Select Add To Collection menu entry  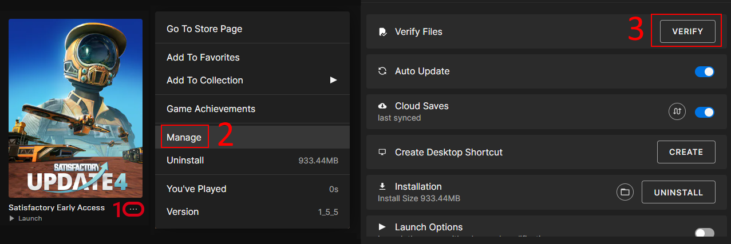(x=252, y=80)
